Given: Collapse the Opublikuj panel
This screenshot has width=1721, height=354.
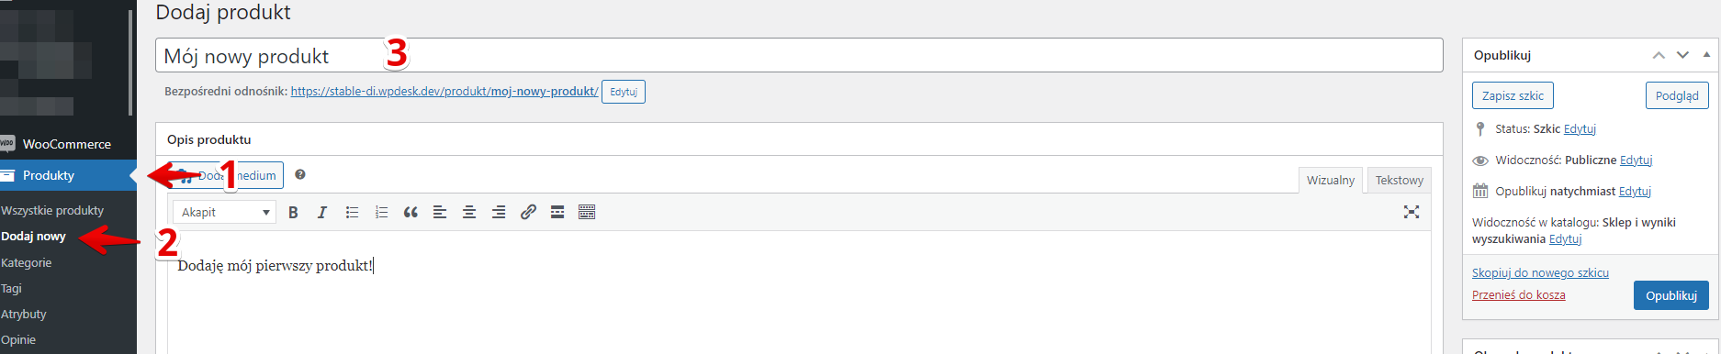Looking at the screenshot, I should [1706, 55].
